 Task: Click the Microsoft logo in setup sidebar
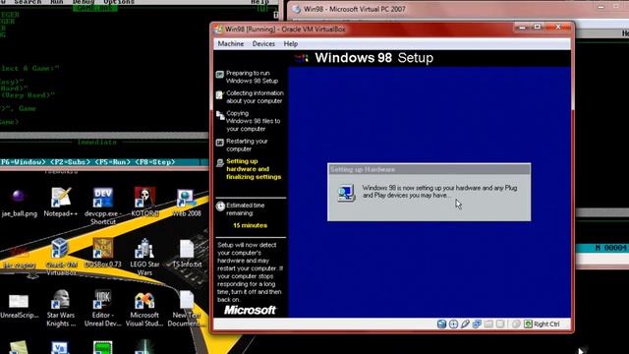[x=250, y=310]
